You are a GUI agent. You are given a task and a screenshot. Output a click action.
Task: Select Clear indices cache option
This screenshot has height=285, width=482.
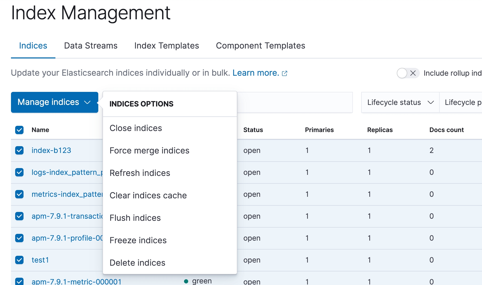pos(148,195)
